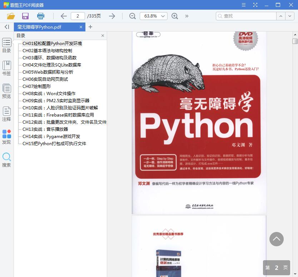Open the 注释 annotations panel
Screen dimensions: 298x277
click(x=6, y=114)
